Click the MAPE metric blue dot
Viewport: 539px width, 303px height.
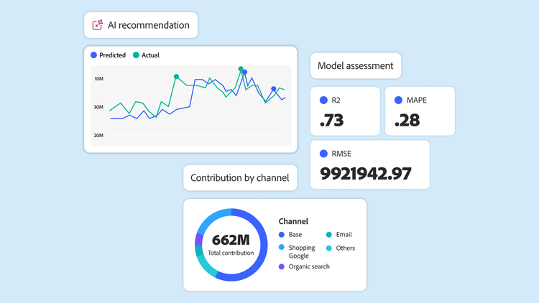[400, 100]
